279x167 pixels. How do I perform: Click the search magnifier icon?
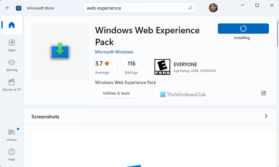[x=191, y=8]
